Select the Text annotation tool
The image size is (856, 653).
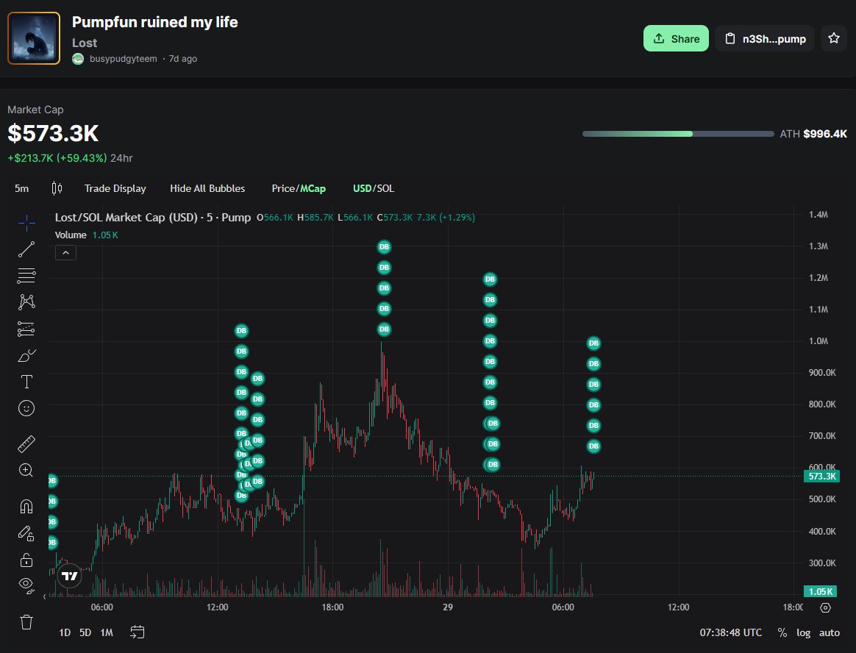(x=26, y=382)
